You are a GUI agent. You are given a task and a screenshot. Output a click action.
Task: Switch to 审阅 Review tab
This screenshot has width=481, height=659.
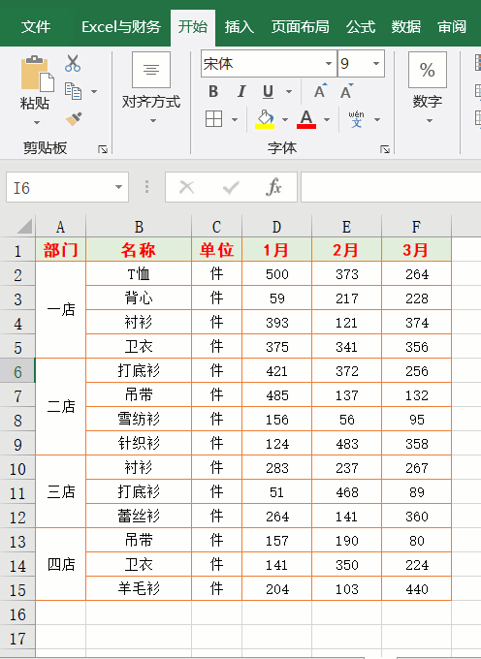[452, 27]
